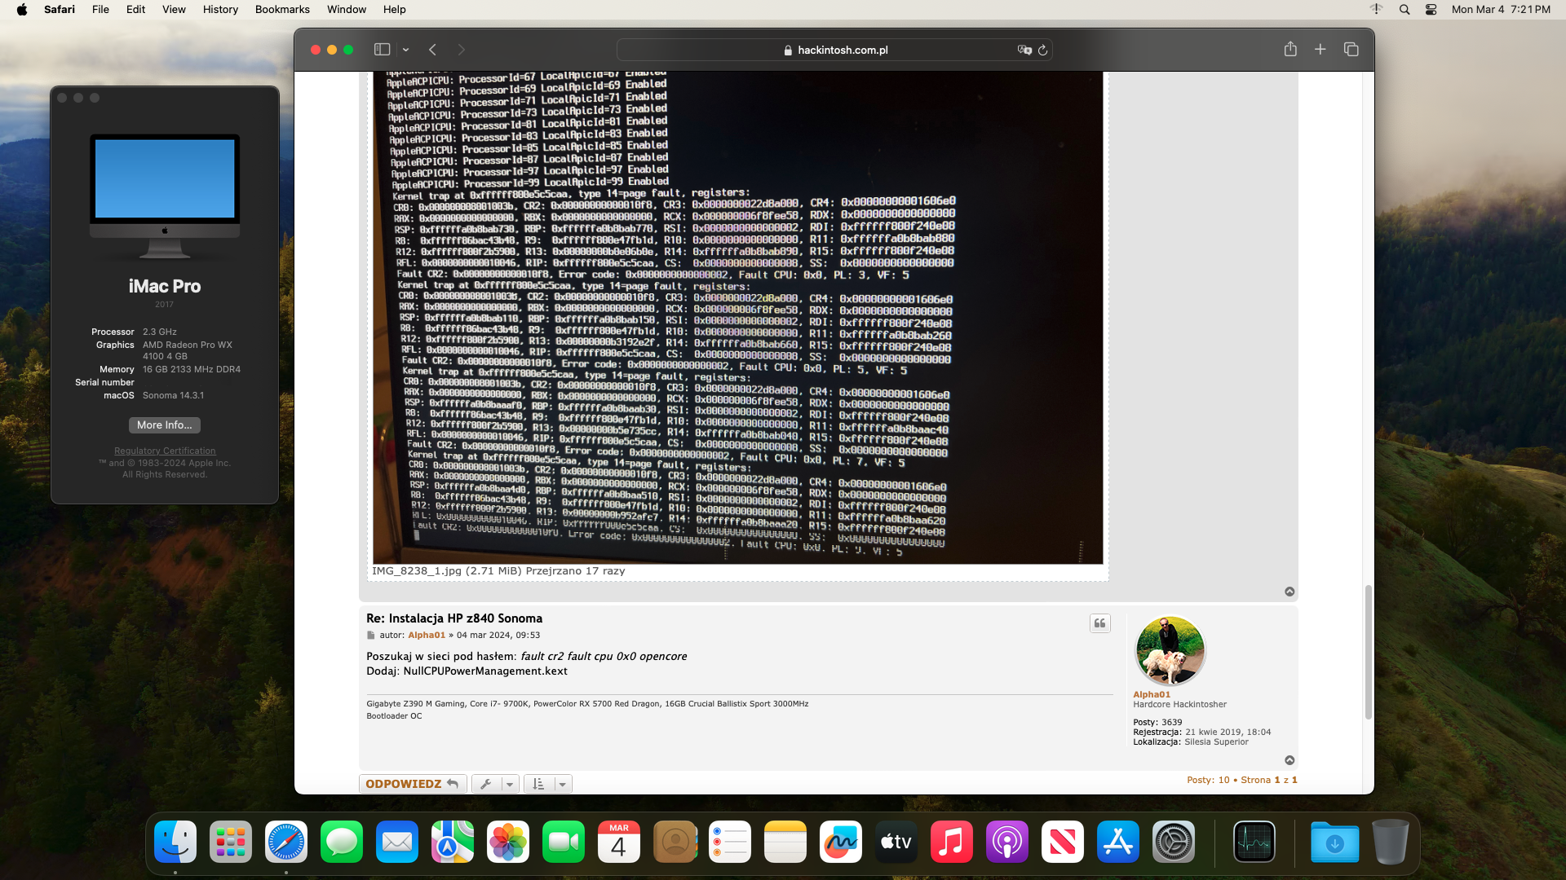Open the Regulatory Certification link

coord(165,451)
